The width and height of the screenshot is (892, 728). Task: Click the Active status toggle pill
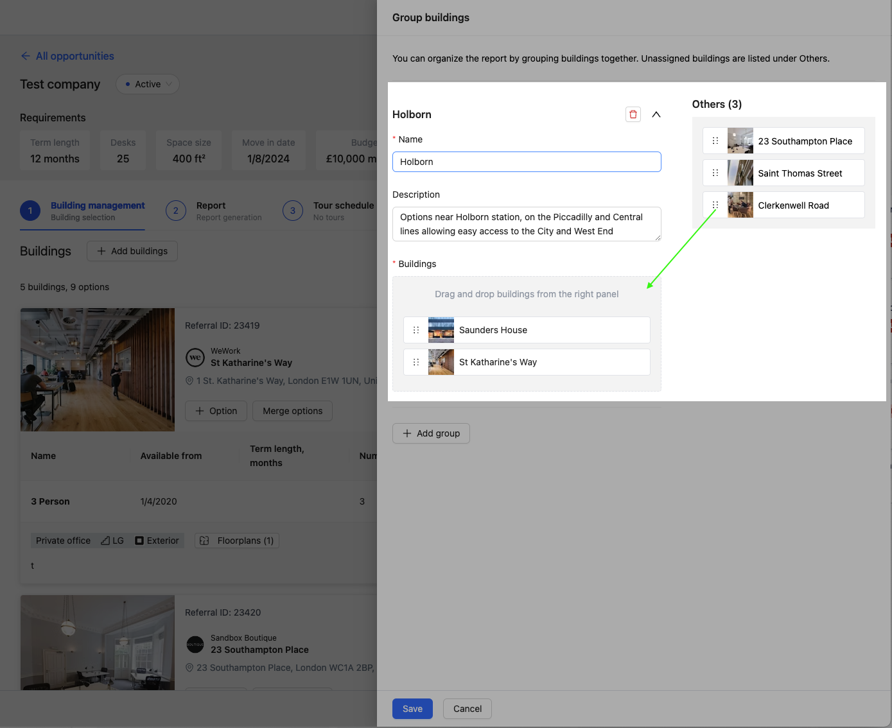147,83
